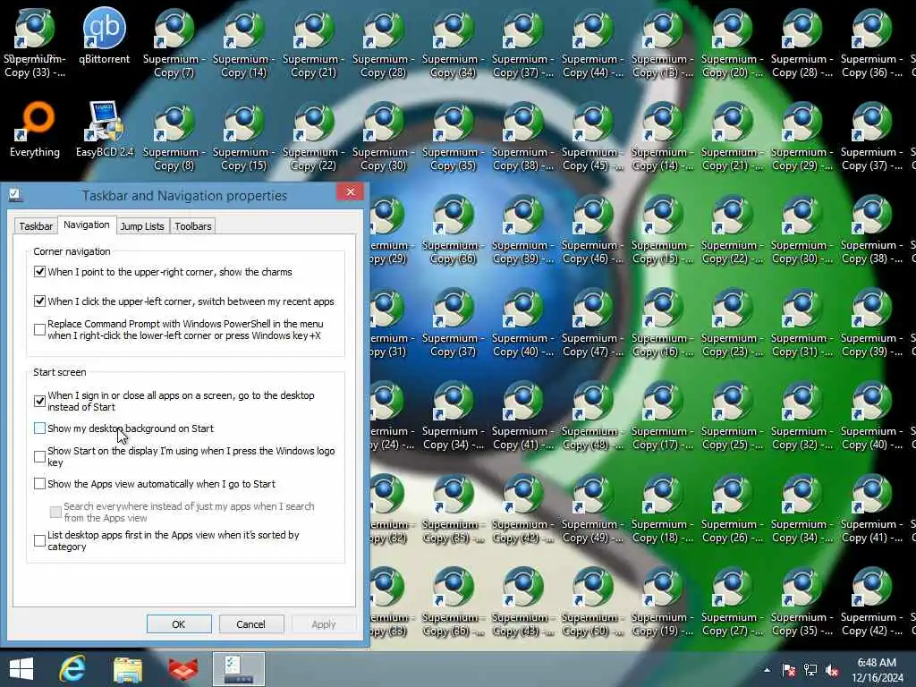Select the Supermium - Copy (19) desktop icon
Viewport: 916px width, 687px height.
point(663,602)
